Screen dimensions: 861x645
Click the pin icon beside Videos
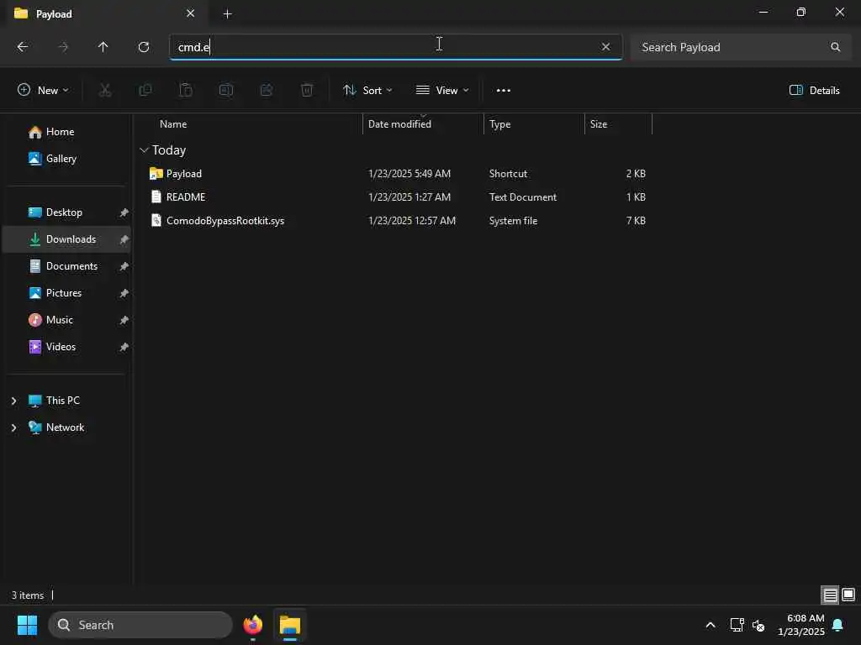pyautogui.click(x=124, y=347)
